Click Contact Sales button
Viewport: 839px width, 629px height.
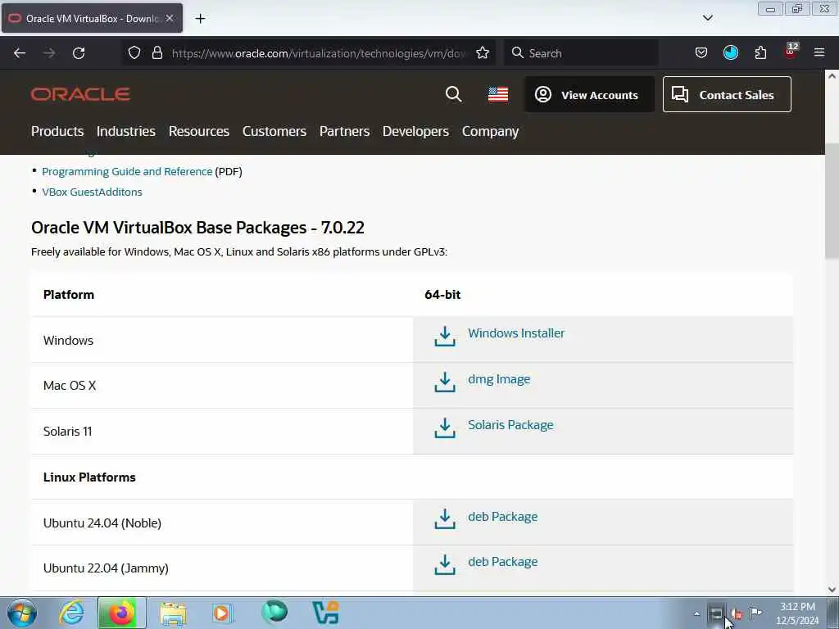pyautogui.click(x=727, y=95)
